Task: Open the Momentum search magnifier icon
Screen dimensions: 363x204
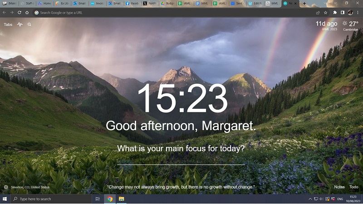Action: click(x=29, y=24)
